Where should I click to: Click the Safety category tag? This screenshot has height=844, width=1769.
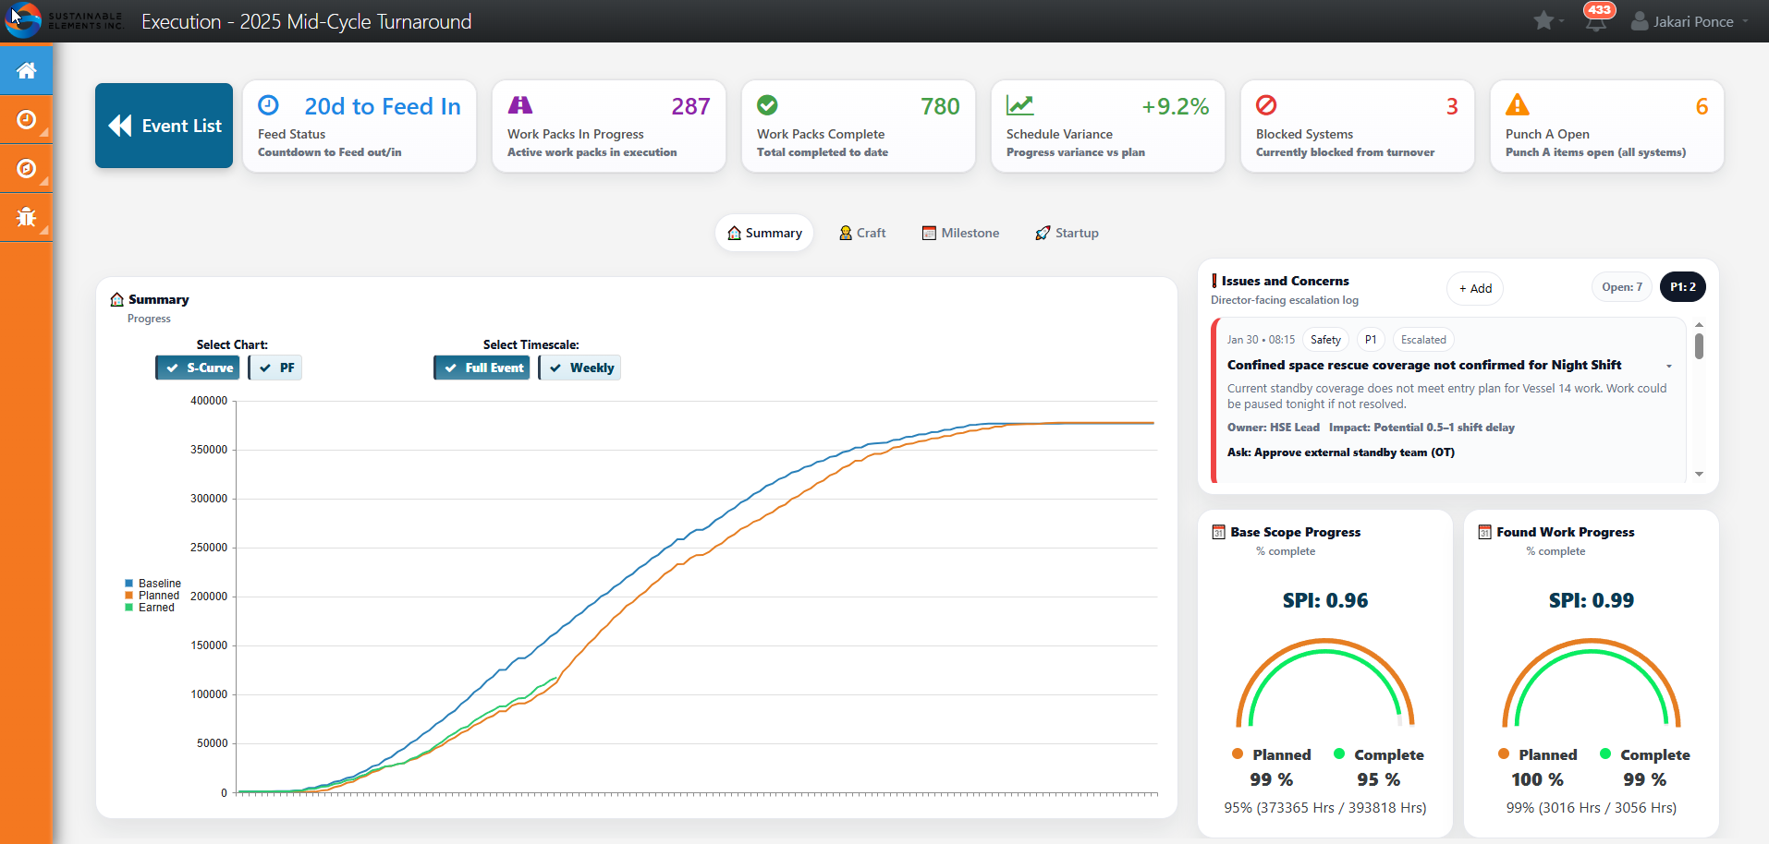pos(1325,340)
